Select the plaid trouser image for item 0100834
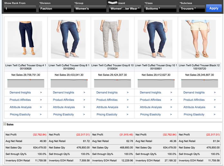Screen dimensions: 224x166 coord(111,39)
